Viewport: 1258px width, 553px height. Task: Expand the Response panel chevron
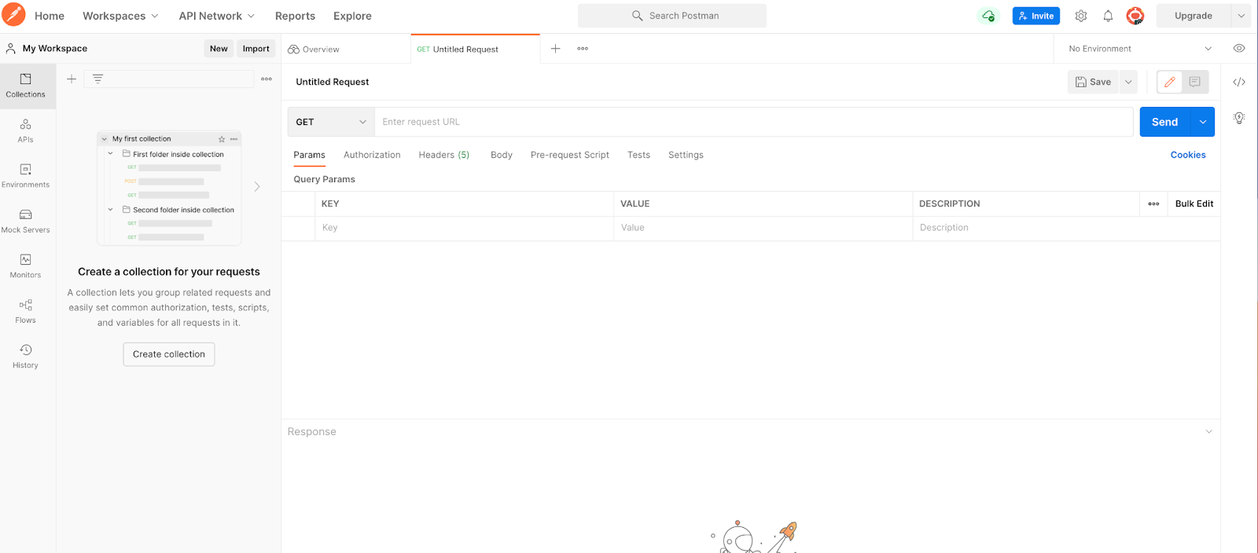point(1209,431)
